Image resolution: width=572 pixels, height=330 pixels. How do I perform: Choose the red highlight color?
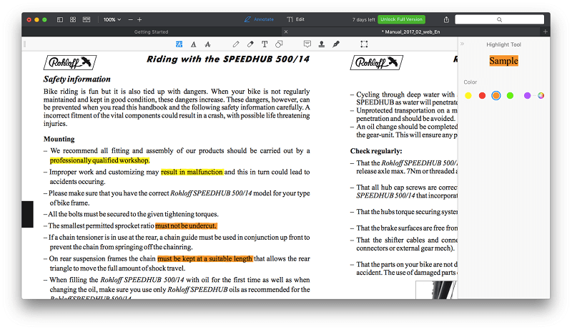pyautogui.click(x=482, y=96)
